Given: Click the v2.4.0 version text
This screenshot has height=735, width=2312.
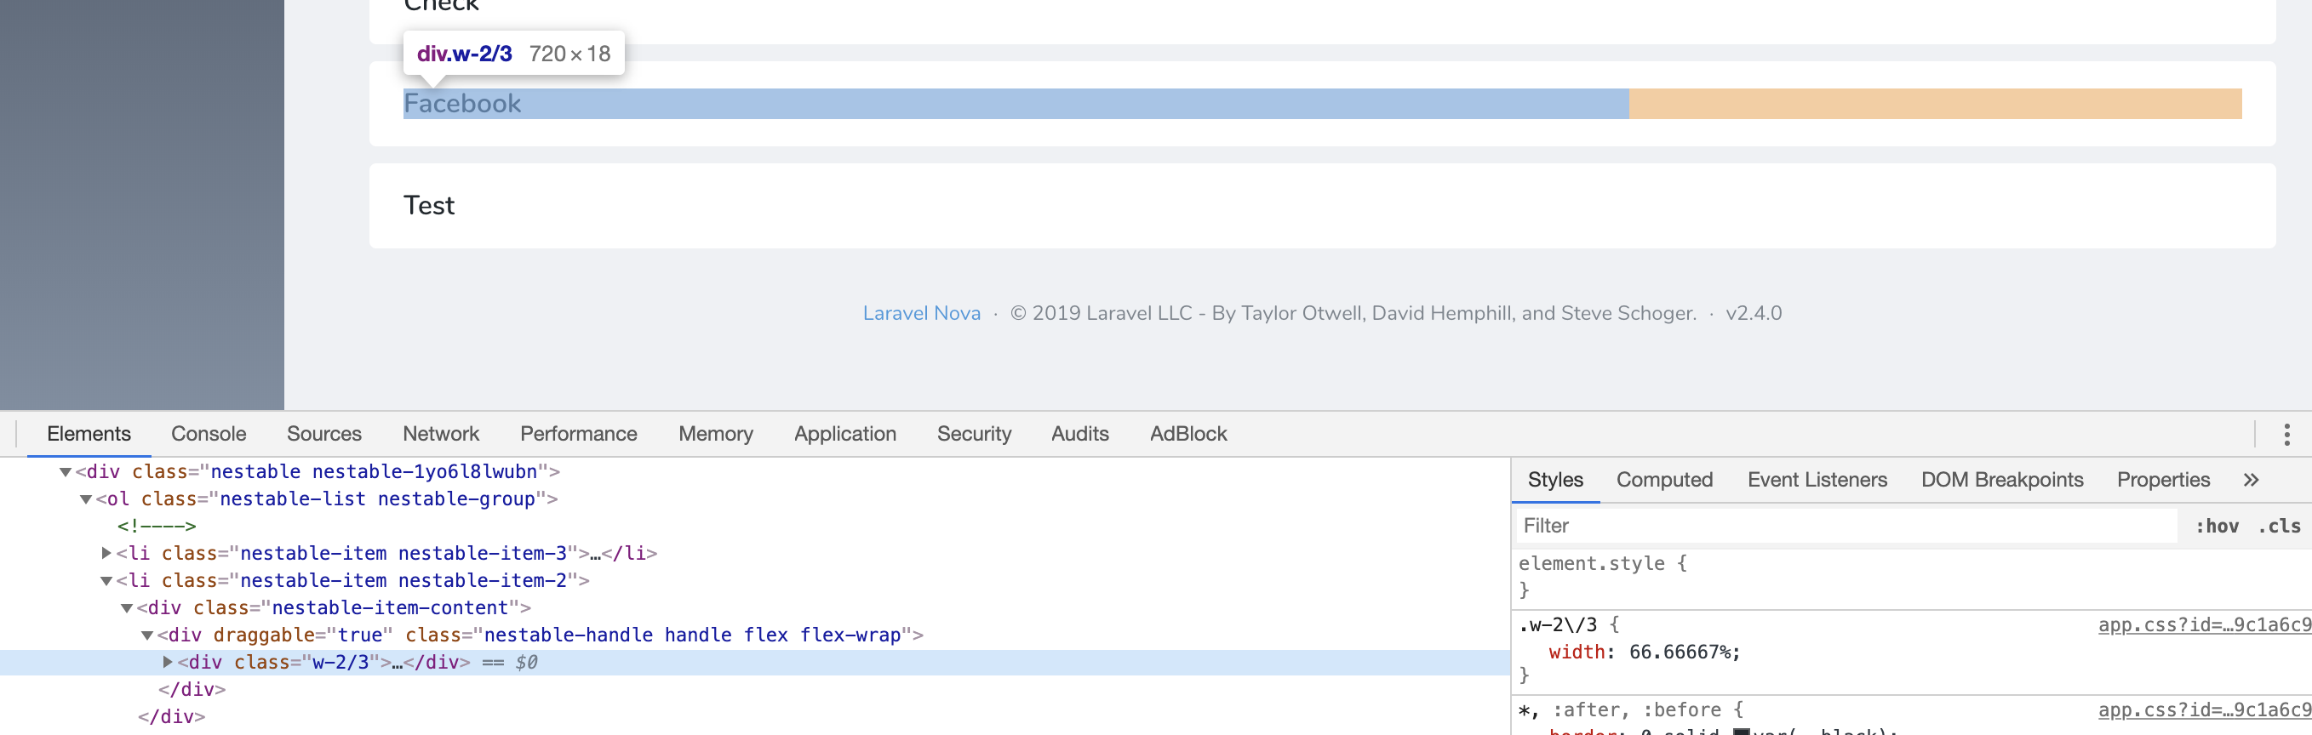Looking at the screenshot, I should point(1753,313).
